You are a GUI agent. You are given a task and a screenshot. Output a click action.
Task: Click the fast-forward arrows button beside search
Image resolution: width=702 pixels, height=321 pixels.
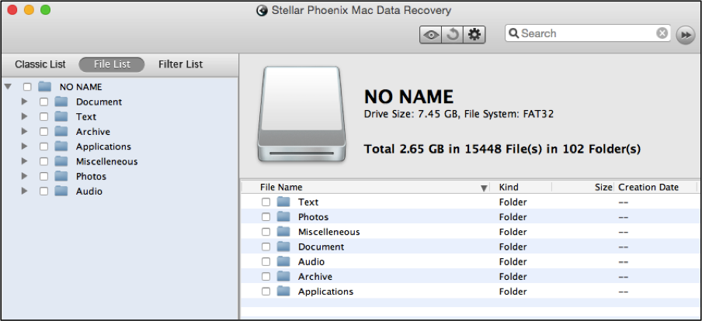[686, 35]
